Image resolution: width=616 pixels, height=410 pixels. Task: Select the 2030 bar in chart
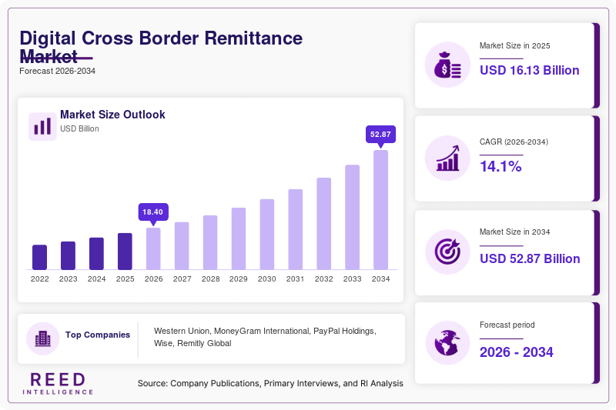[x=267, y=234]
